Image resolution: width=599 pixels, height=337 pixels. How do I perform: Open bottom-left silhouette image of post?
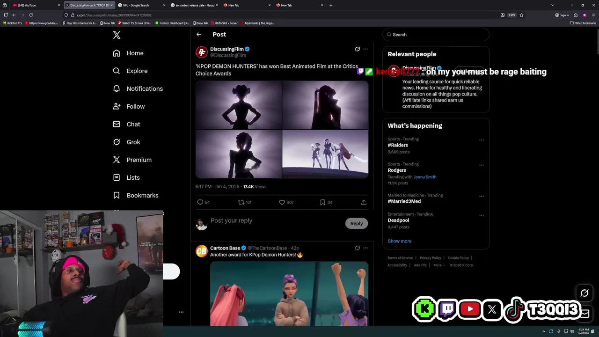(239, 154)
